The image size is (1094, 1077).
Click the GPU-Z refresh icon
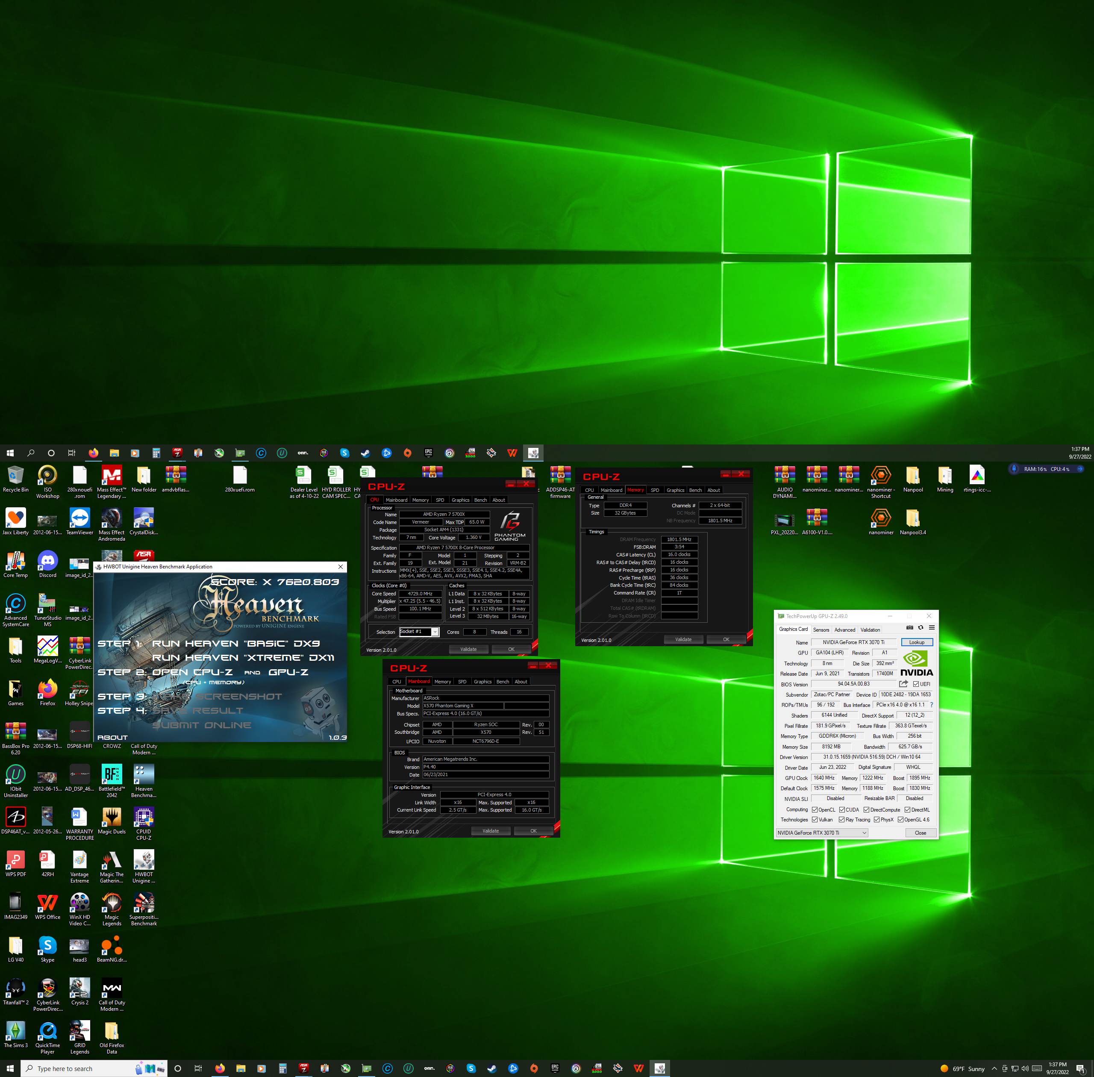tap(920, 627)
